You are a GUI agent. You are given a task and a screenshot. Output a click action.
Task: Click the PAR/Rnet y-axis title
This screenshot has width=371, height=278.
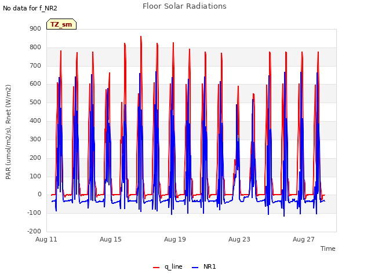8,132
